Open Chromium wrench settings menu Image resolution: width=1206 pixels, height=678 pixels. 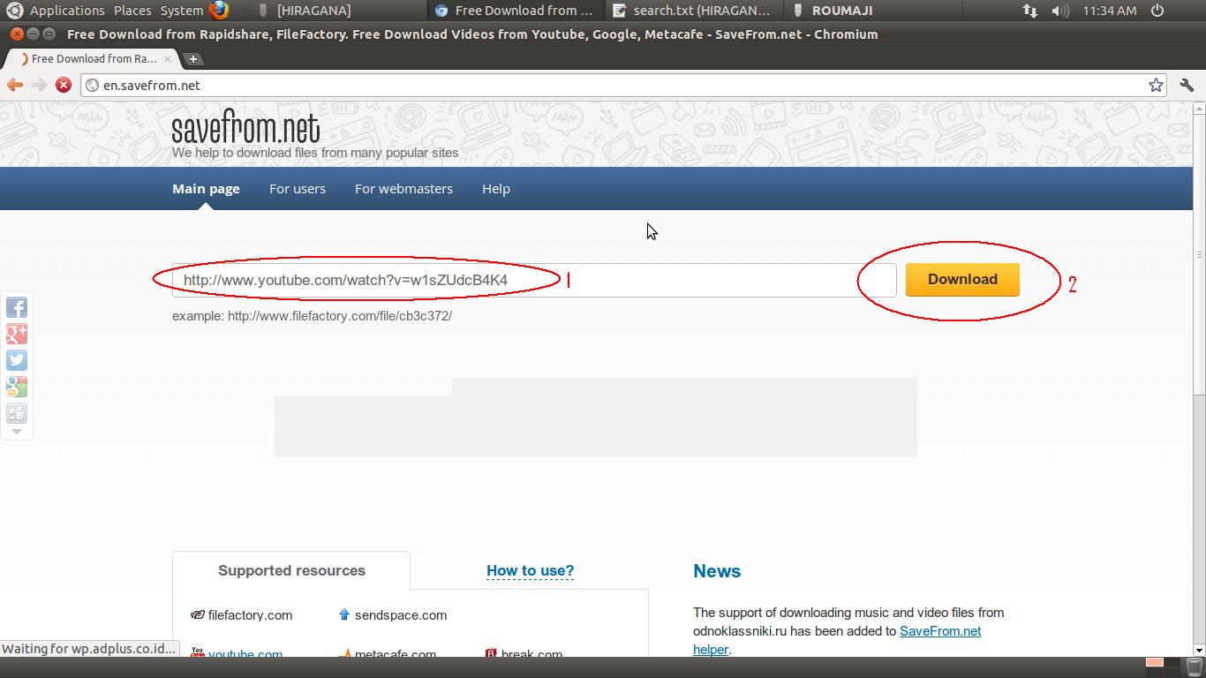(1187, 85)
